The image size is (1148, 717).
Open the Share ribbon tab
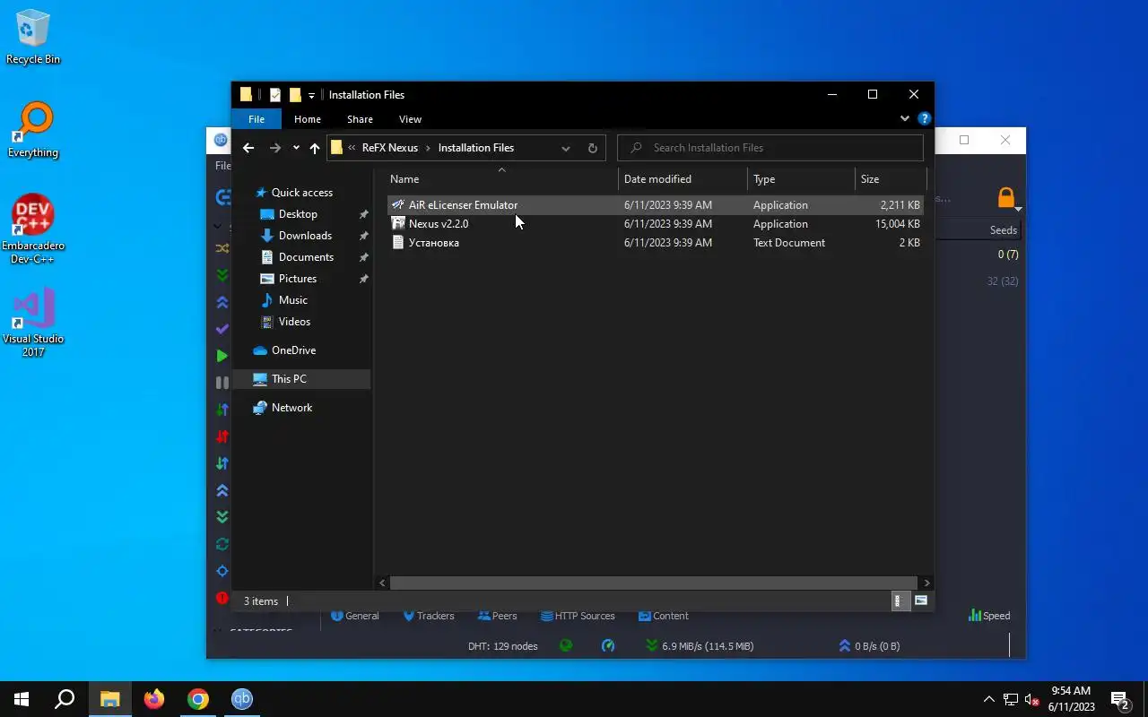(x=360, y=119)
